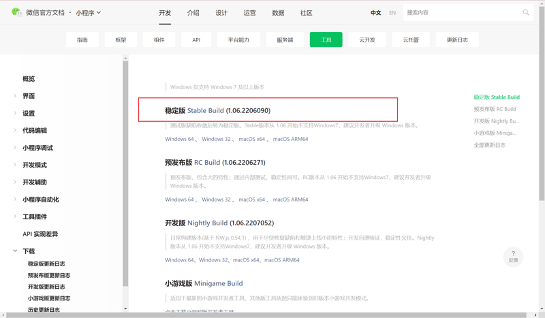Image resolution: width=545 pixels, height=318 pixels.
Task: Download Stable Build for macOS ARM64
Action: (x=291, y=139)
